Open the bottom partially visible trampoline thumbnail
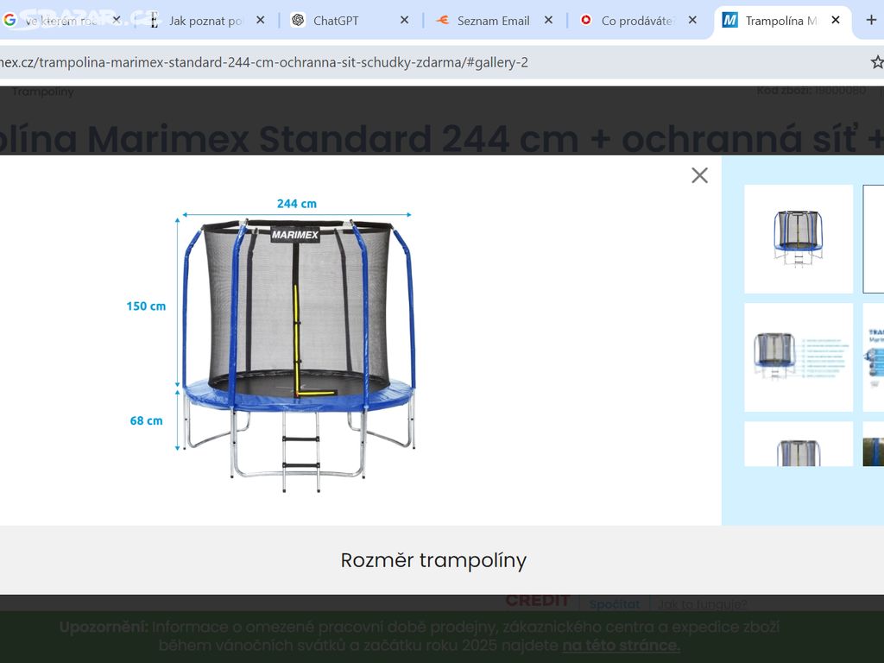The width and height of the screenshot is (884, 663). 799,444
